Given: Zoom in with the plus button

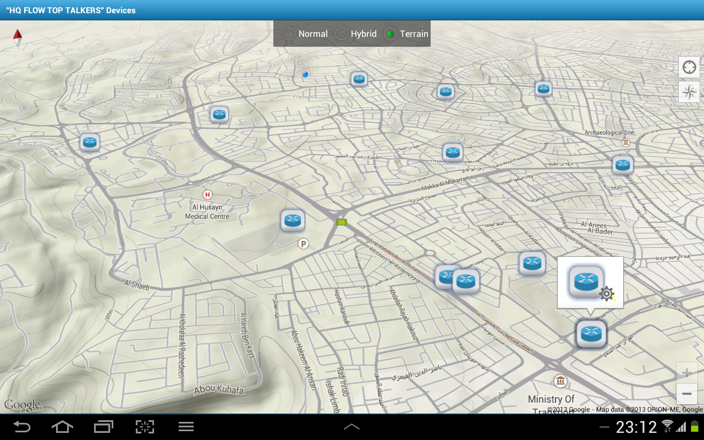Looking at the screenshot, I should [686, 373].
